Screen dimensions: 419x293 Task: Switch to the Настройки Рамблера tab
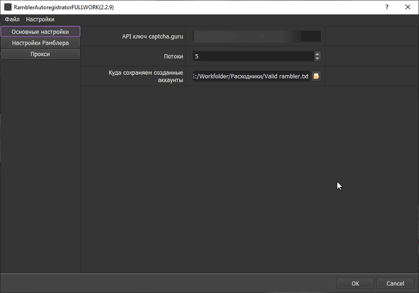[40, 43]
